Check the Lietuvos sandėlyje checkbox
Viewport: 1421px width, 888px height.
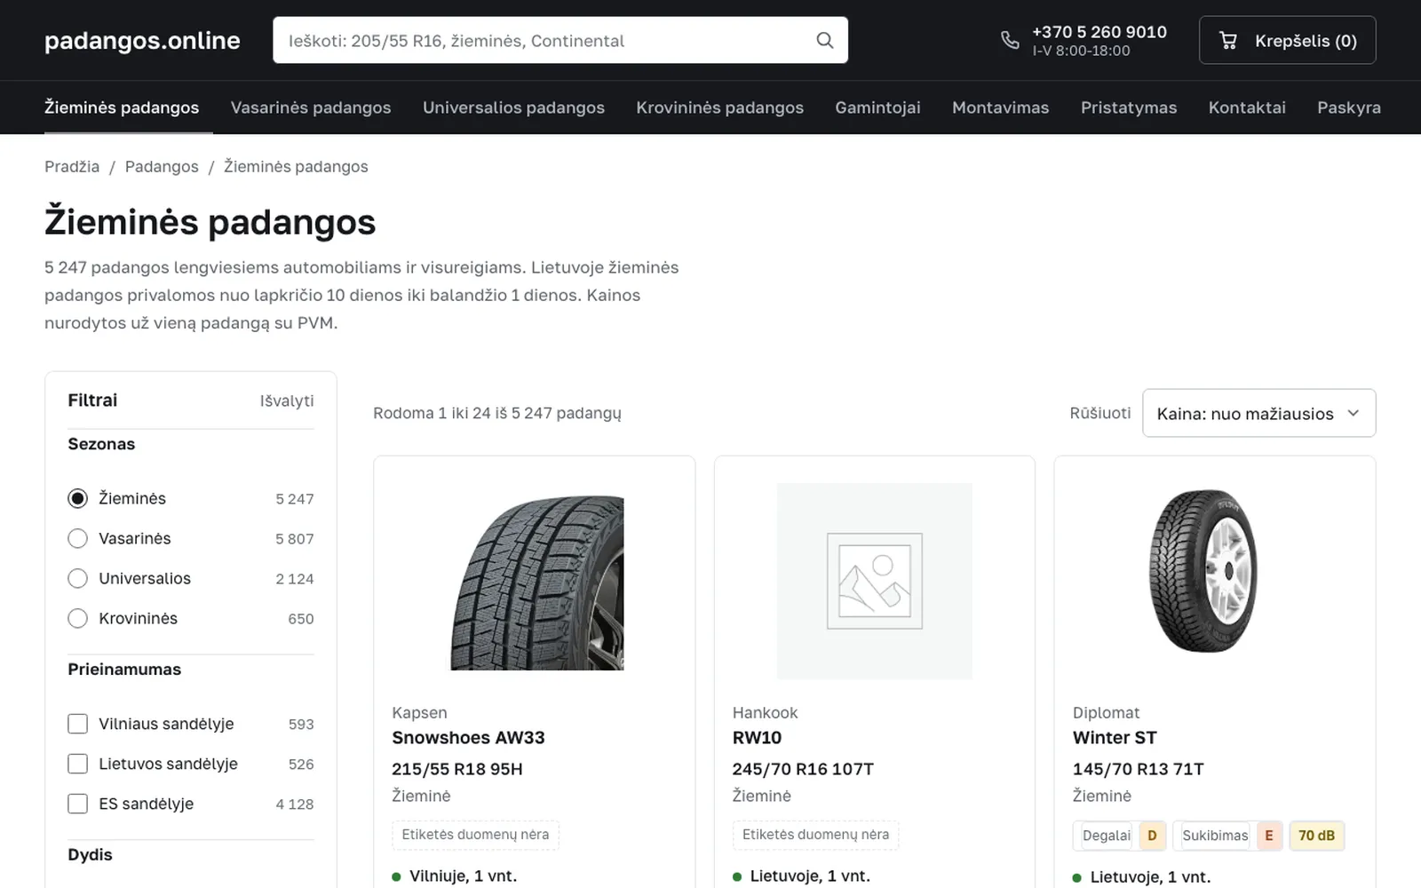pos(78,764)
